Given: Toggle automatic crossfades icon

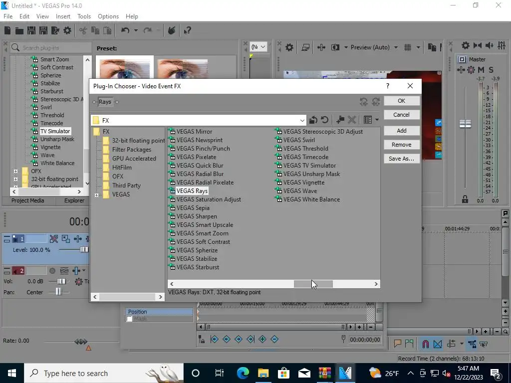Looking at the screenshot, I should click(x=438, y=344).
